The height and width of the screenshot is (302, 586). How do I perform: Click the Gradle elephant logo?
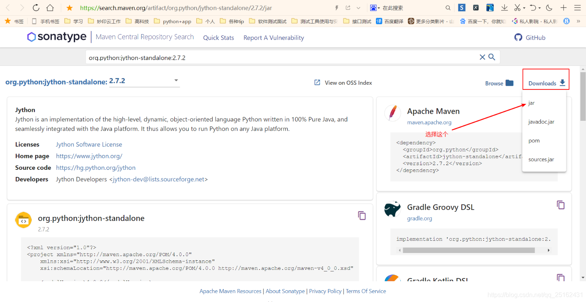(392, 209)
